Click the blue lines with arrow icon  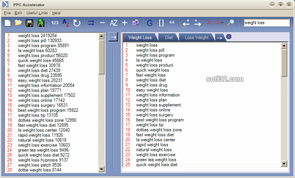click(x=91, y=23)
